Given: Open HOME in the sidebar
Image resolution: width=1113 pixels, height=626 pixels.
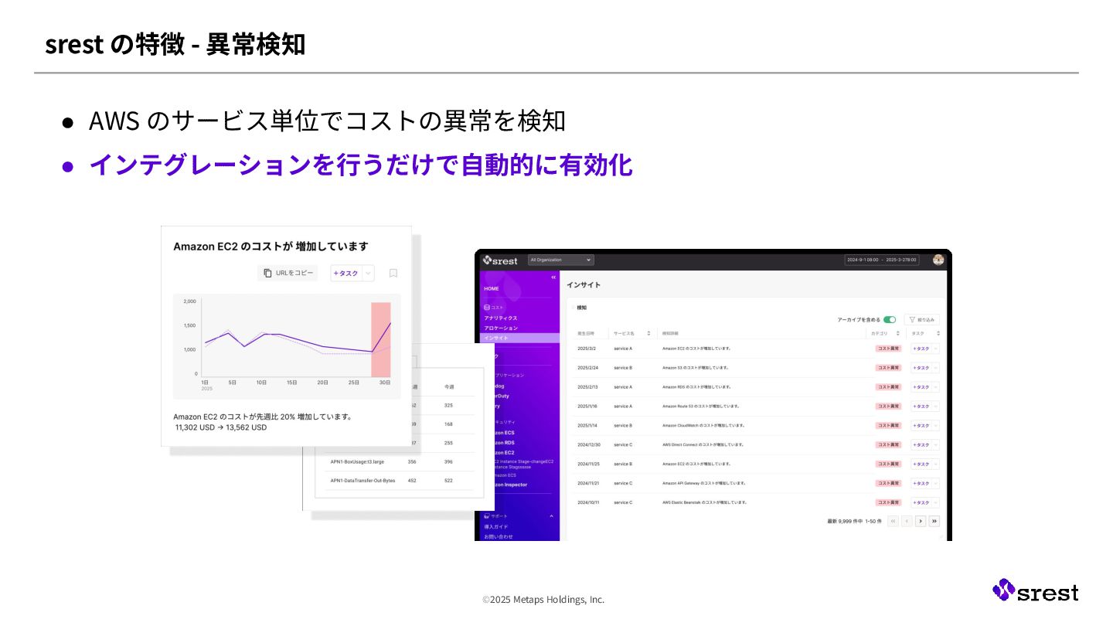Looking at the screenshot, I should (x=492, y=288).
